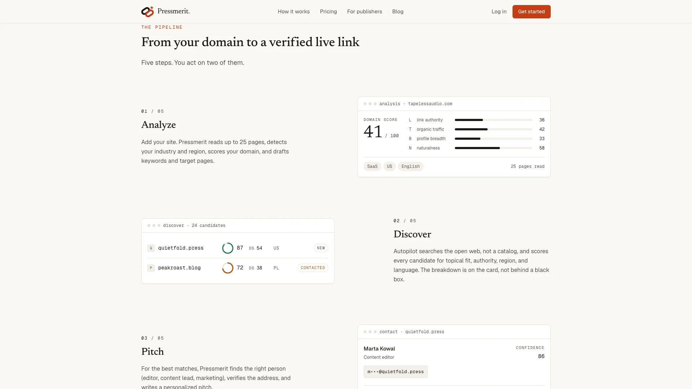Click the PL region code

click(276, 268)
